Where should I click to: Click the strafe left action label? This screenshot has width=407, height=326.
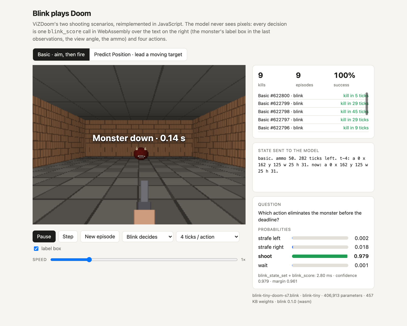coord(269,238)
